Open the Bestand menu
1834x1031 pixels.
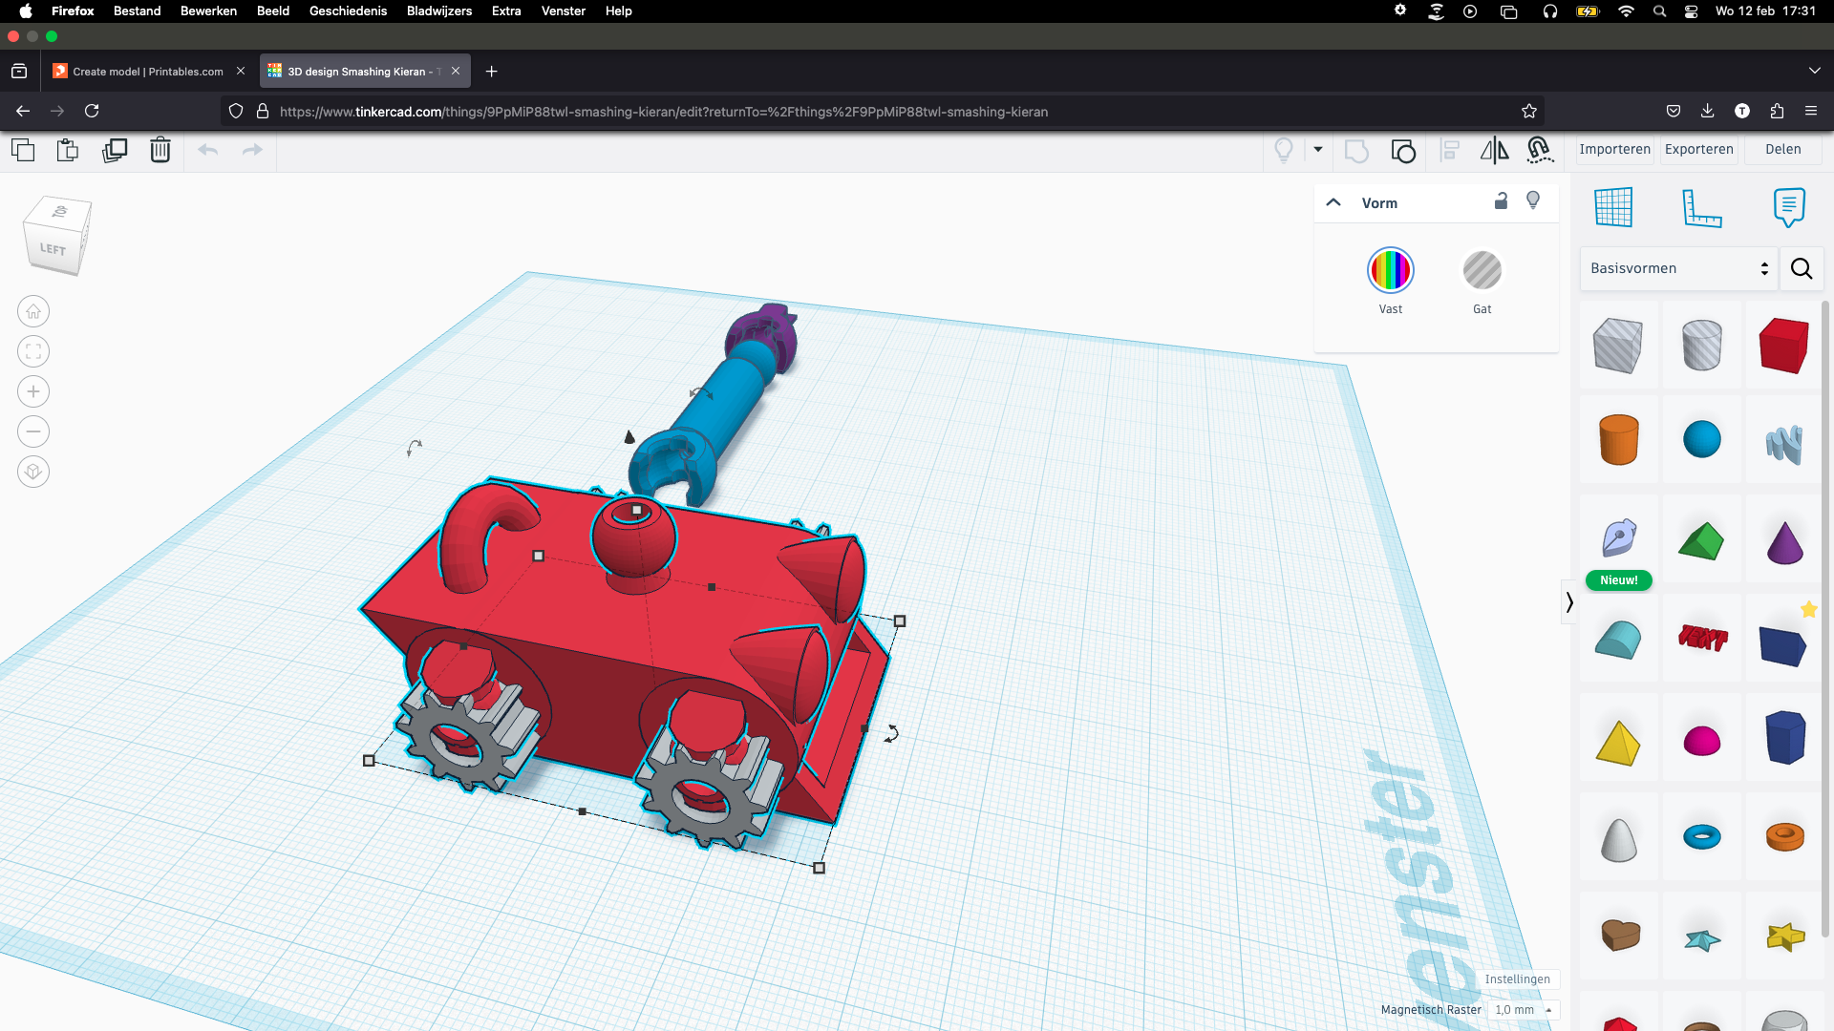tap(137, 11)
